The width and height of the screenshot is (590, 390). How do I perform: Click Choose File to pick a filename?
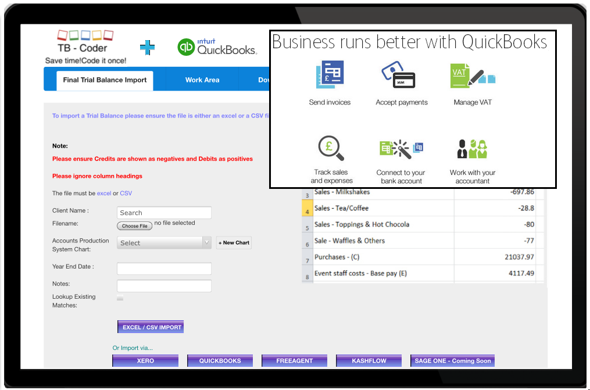tap(134, 226)
